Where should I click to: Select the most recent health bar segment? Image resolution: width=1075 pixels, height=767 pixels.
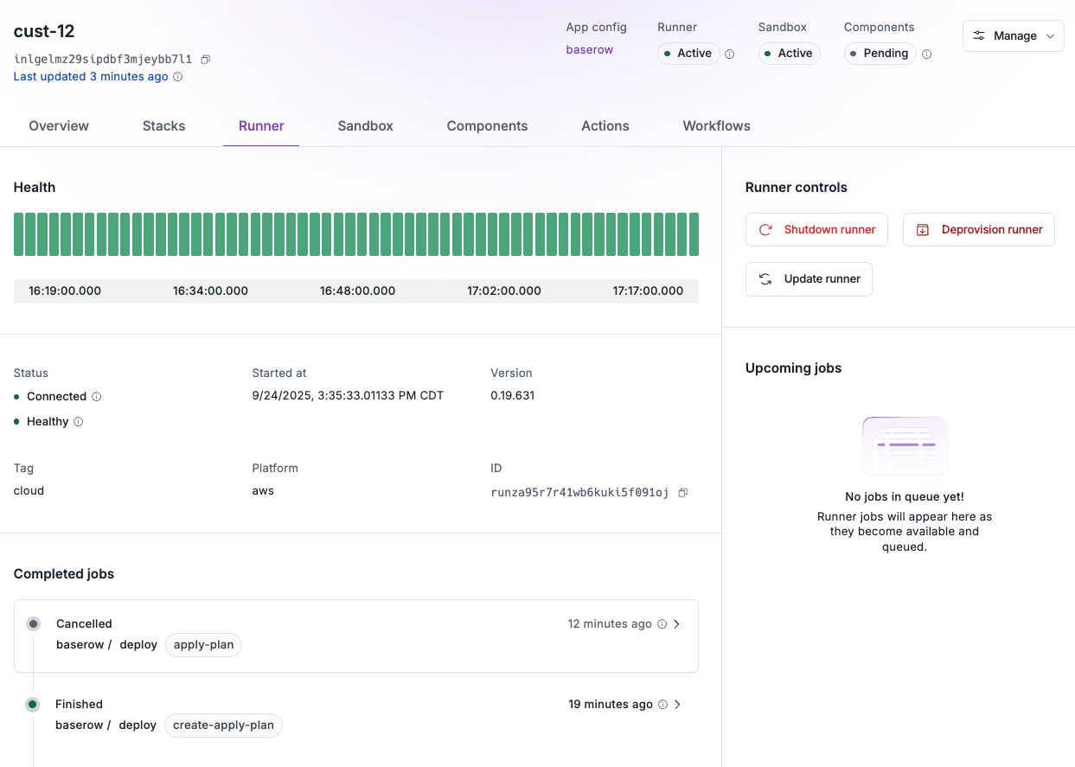[692, 233]
